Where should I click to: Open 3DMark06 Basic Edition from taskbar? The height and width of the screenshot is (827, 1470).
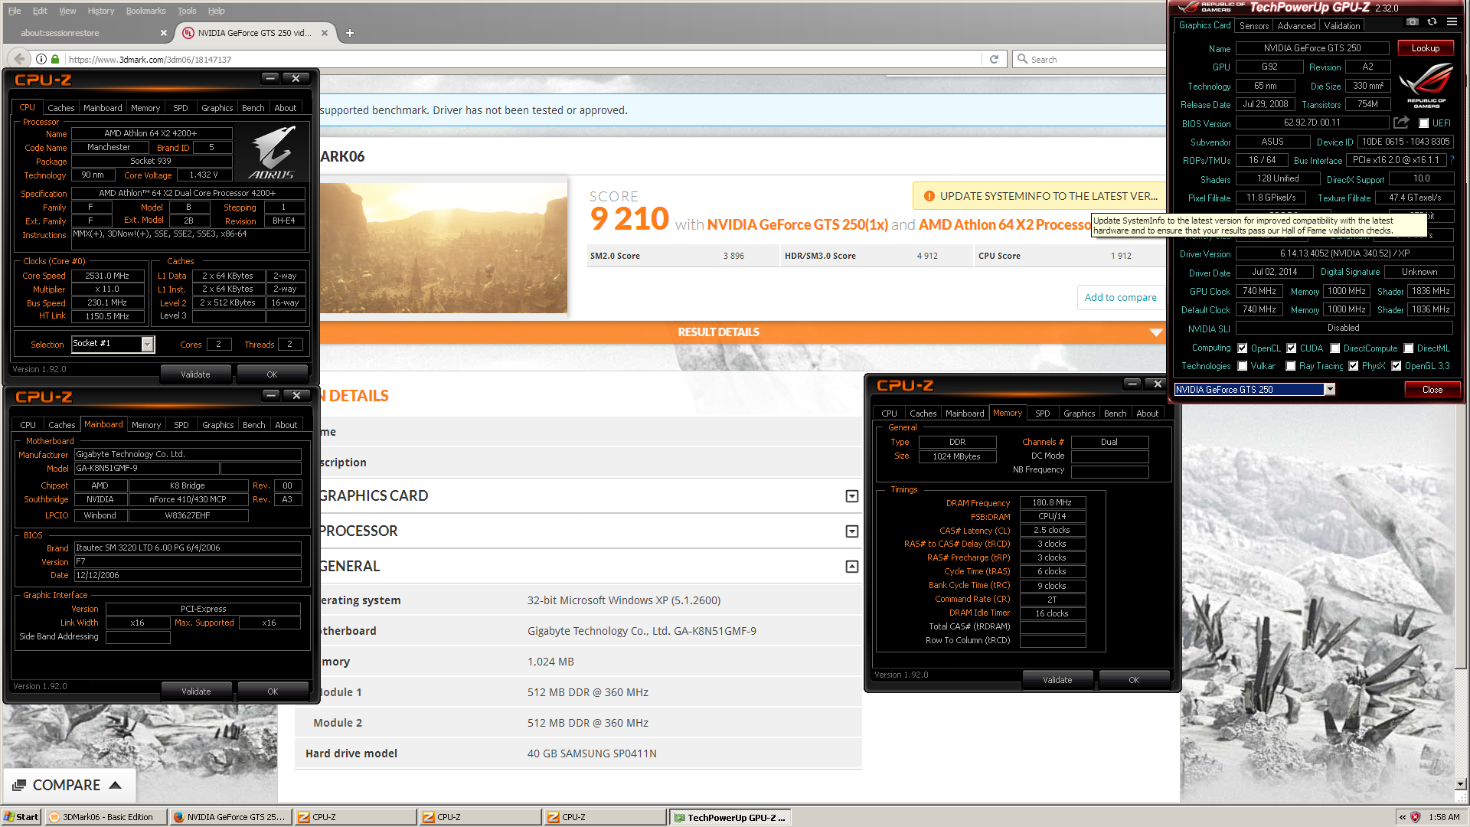[106, 817]
